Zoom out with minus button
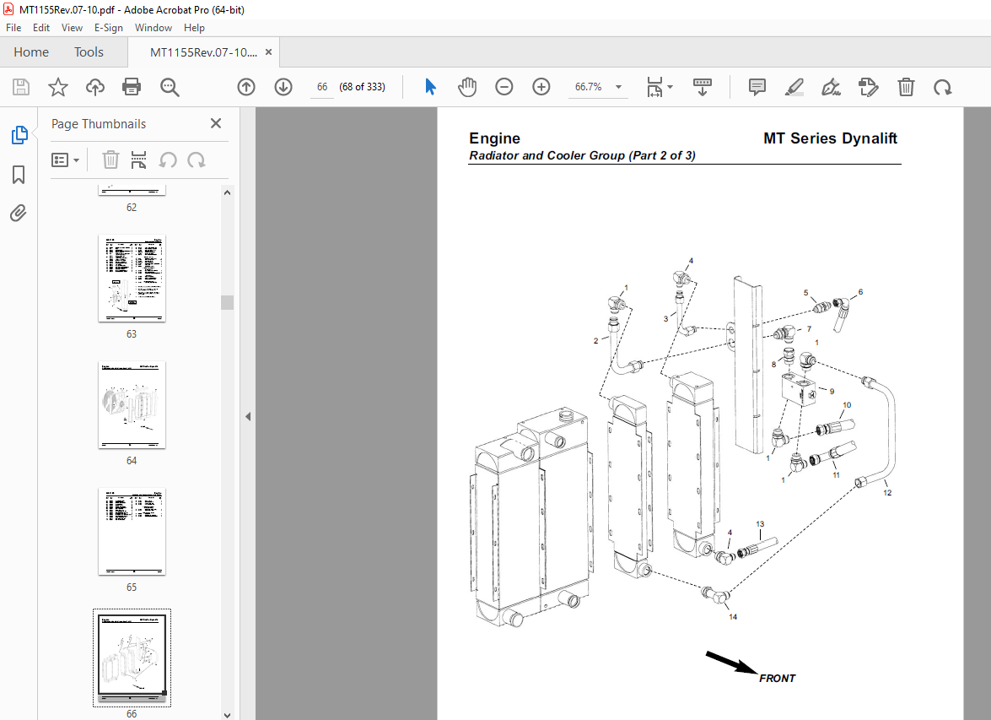Image resolution: width=991 pixels, height=720 pixels. click(x=504, y=87)
